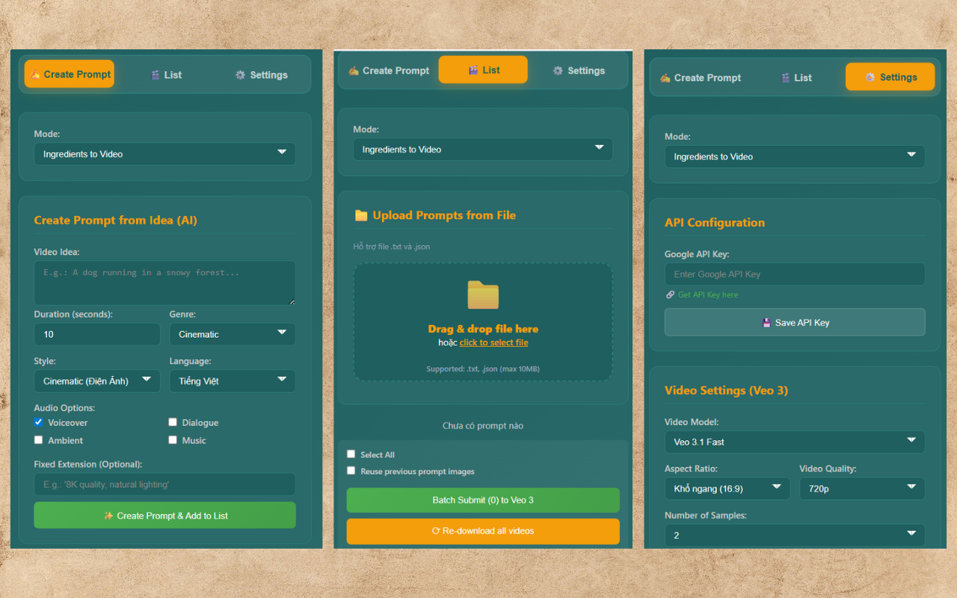Open Settings tab in middle panel
Screen dimensions: 957x598
click(x=579, y=70)
